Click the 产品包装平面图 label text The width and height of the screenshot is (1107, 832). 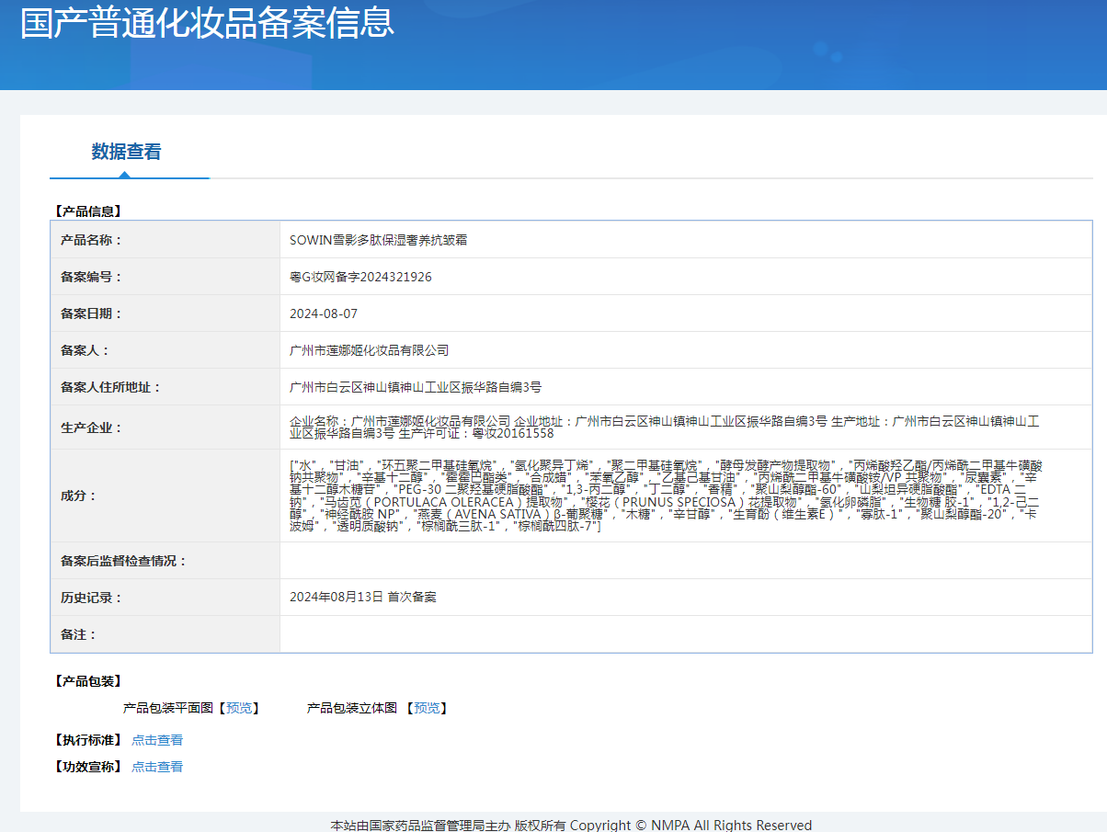168,708
